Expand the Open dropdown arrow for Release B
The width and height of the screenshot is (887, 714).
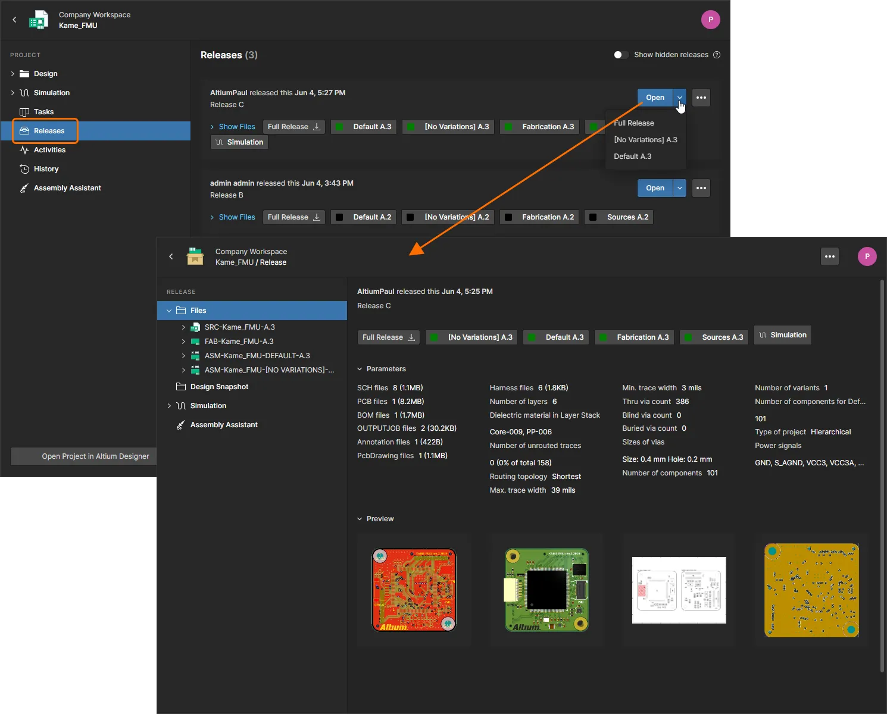pyautogui.click(x=680, y=188)
